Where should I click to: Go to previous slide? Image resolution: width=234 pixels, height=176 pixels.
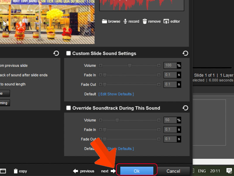[x=84, y=171]
